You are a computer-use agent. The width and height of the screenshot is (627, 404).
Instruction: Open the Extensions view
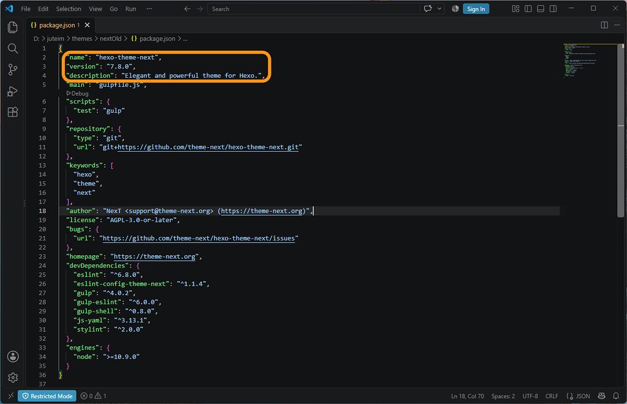[13, 112]
